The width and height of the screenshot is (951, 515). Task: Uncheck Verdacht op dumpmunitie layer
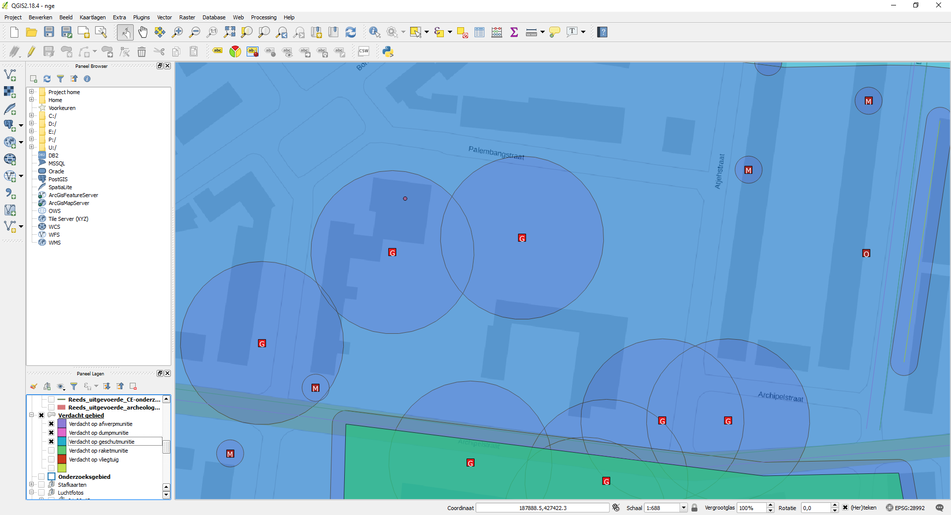[51, 433]
